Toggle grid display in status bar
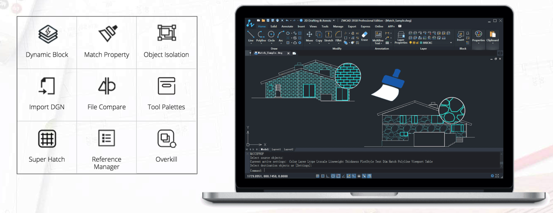 tap(323, 176)
